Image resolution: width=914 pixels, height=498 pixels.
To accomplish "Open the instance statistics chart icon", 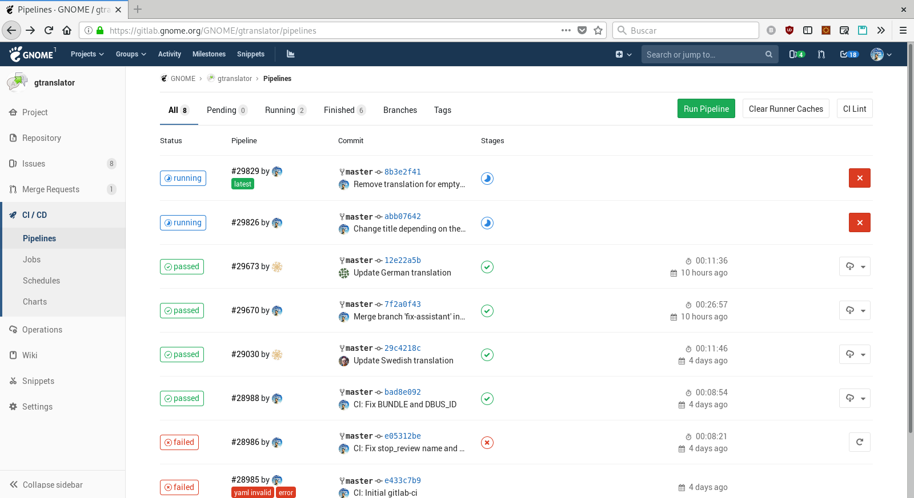I will point(290,54).
